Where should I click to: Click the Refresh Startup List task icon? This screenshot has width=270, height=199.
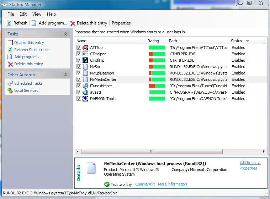tap(10, 50)
